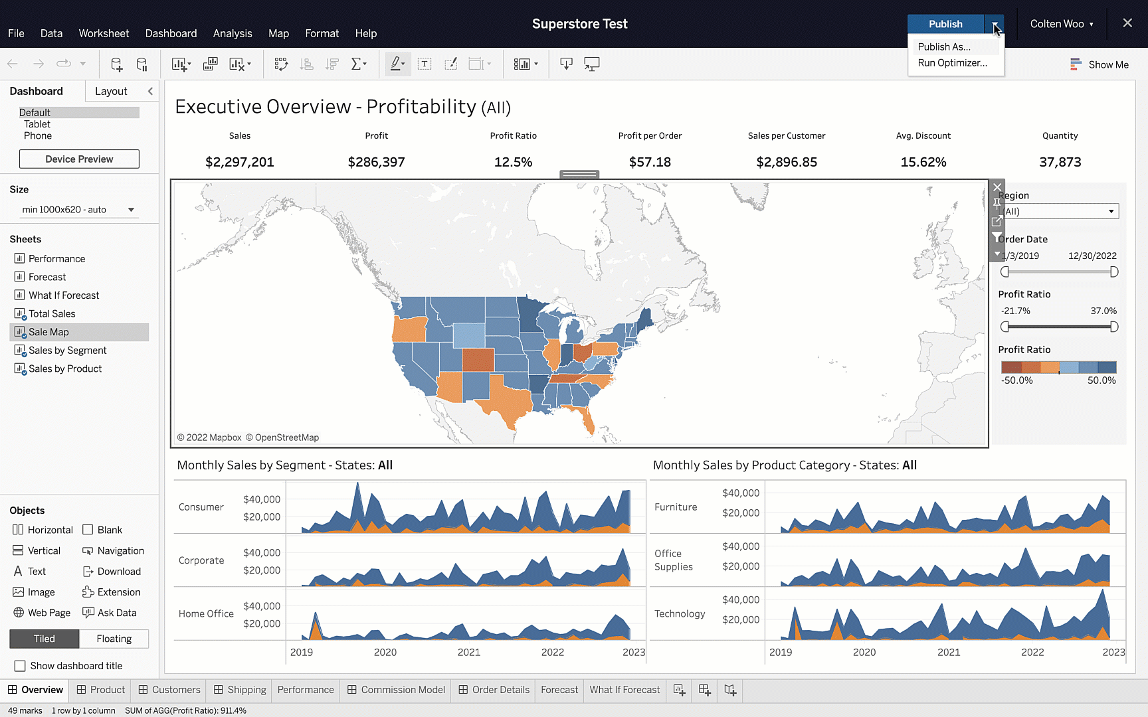
Task: Click the Highlight pen toolbar icon
Action: (x=397, y=64)
